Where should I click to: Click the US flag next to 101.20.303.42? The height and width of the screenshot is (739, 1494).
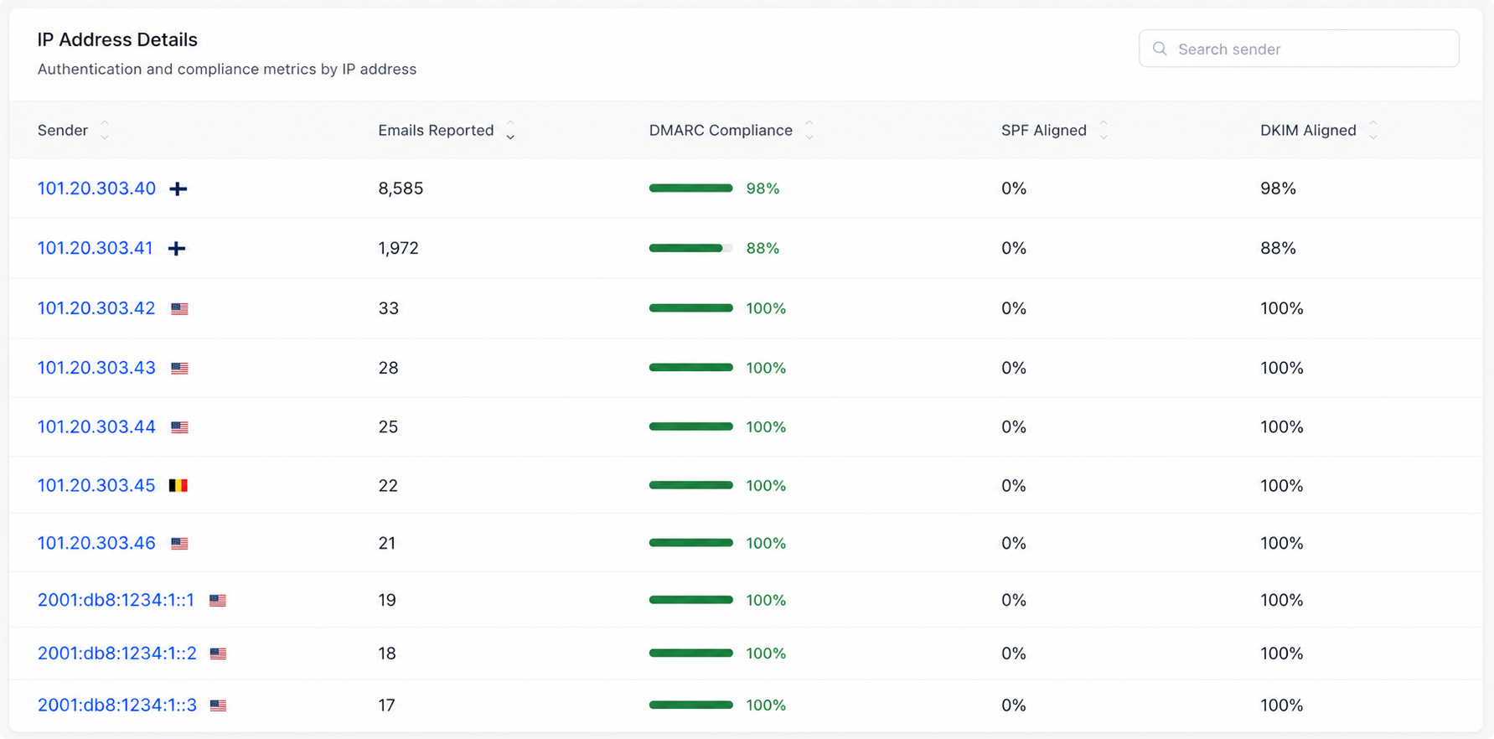(x=179, y=309)
